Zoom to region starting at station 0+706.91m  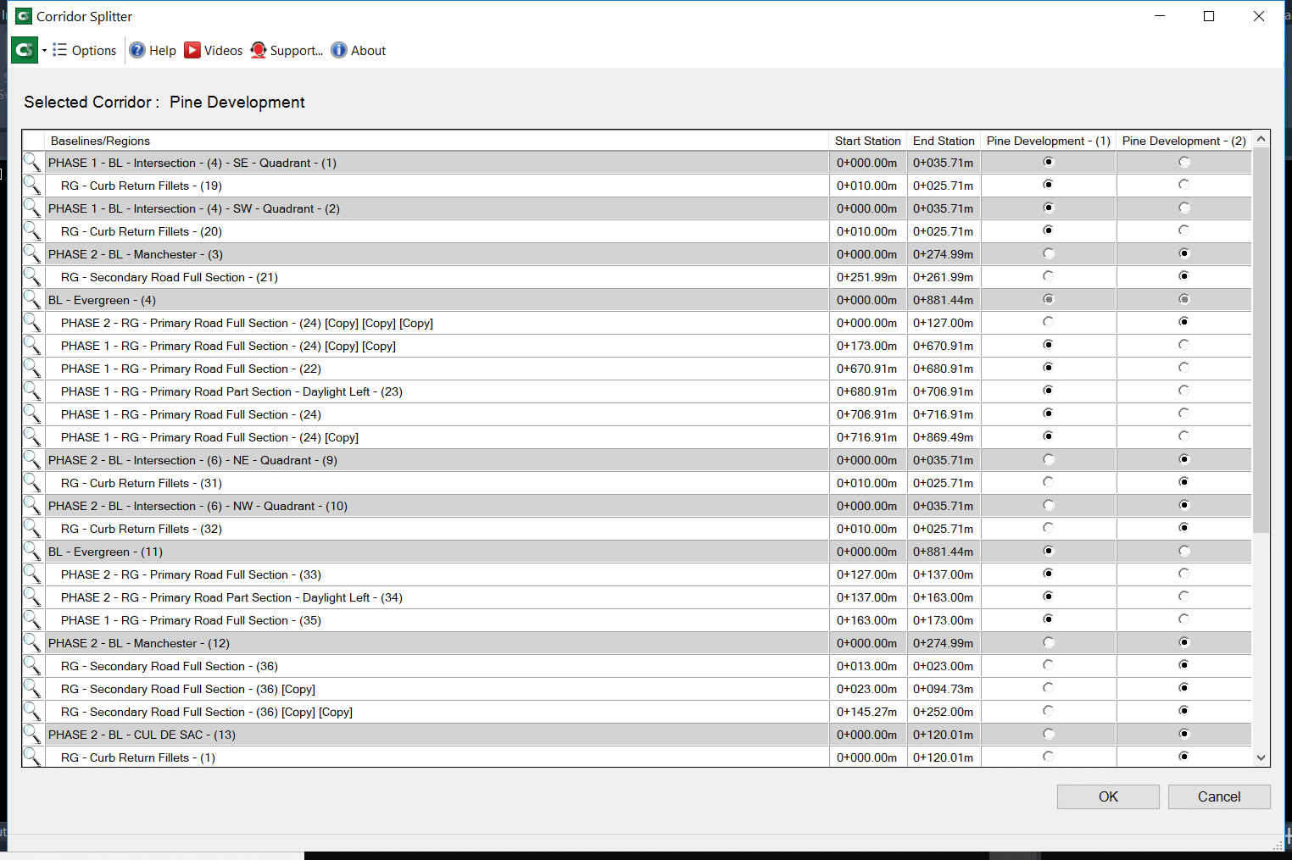tap(32, 413)
